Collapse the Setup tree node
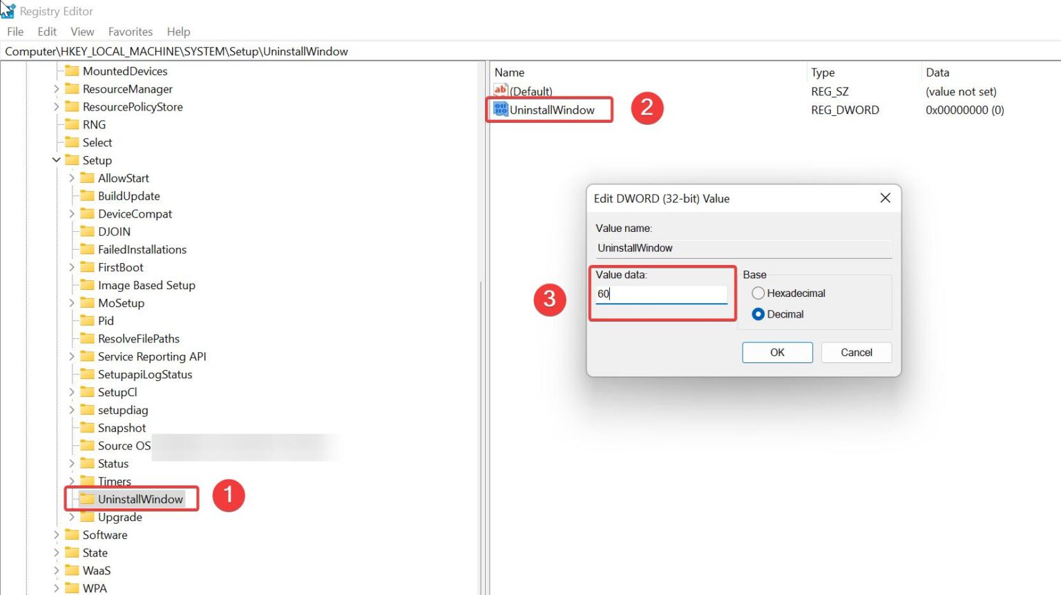This screenshot has width=1061, height=595. pyautogui.click(x=56, y=160)
